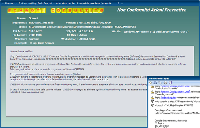200x128 pixels.
Task: Open the FrmErrorLogView topic link
Action: point(168,98)
